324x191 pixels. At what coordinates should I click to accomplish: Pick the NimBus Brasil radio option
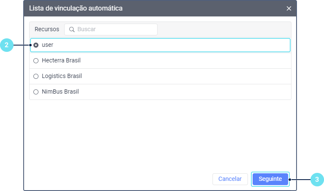point(36,92)
